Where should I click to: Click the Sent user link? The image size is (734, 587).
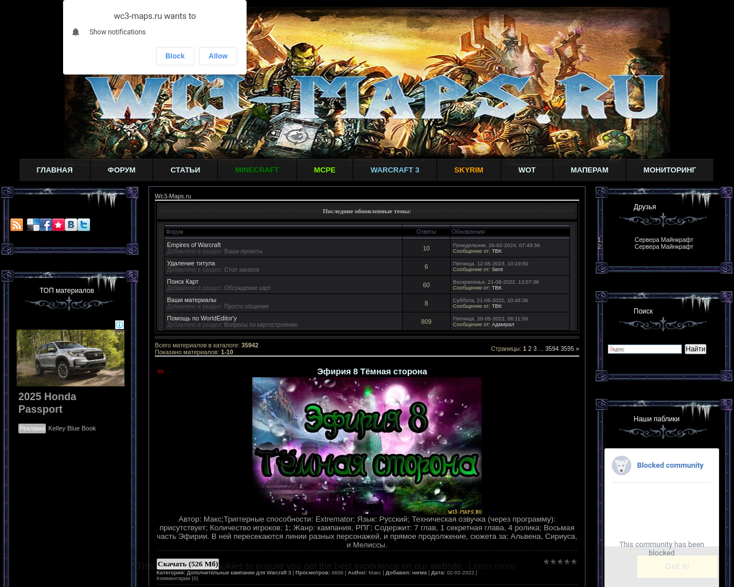497,269
